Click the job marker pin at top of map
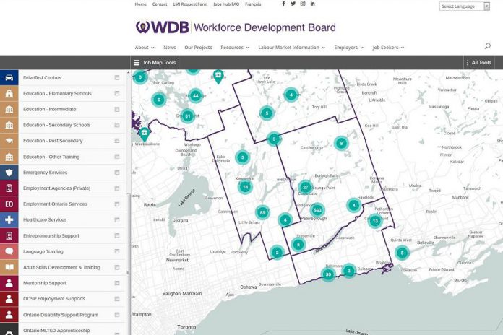 point(218,77)
